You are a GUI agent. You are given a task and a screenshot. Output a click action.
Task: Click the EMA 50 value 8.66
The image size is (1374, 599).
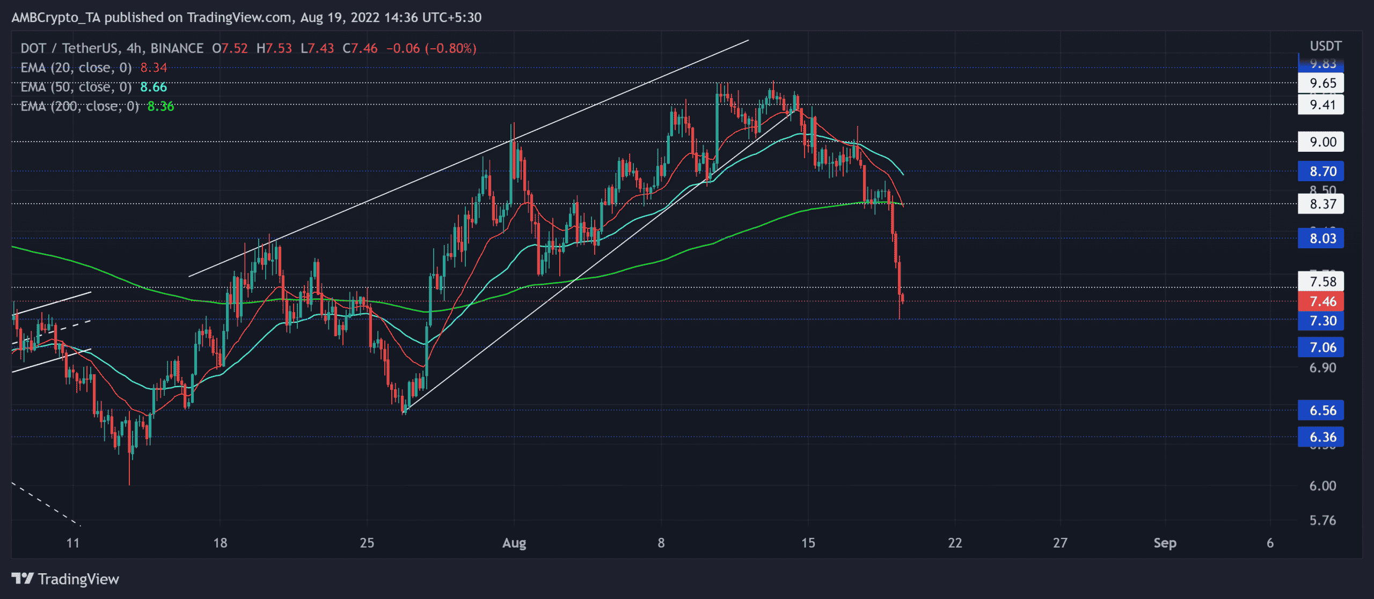pyautogui.click(x=154, y=87)
